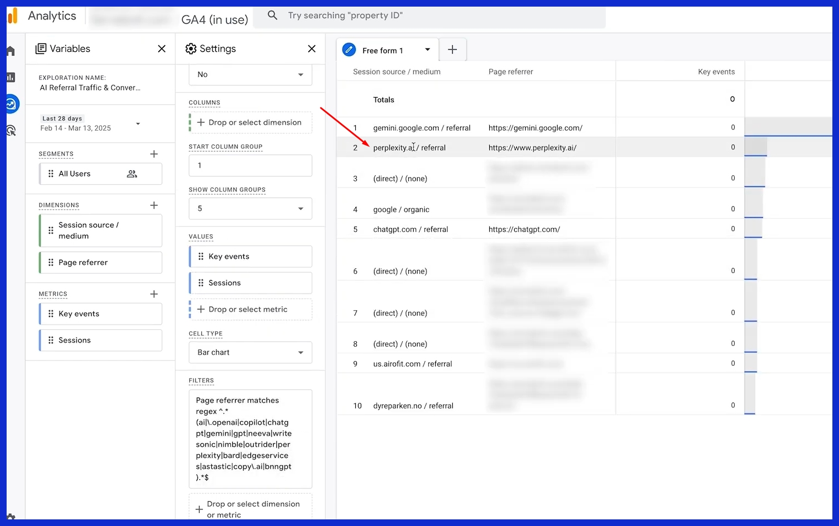839x526 pixels.
Task: Click the Page referrer column header
Action: [511, 72]
